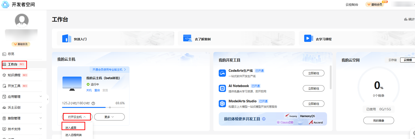The height and width of the screenshot is (139, 415).
Task: Expand the 技术支持 menu
Action: pyautogui.click(x=41, y=129)
